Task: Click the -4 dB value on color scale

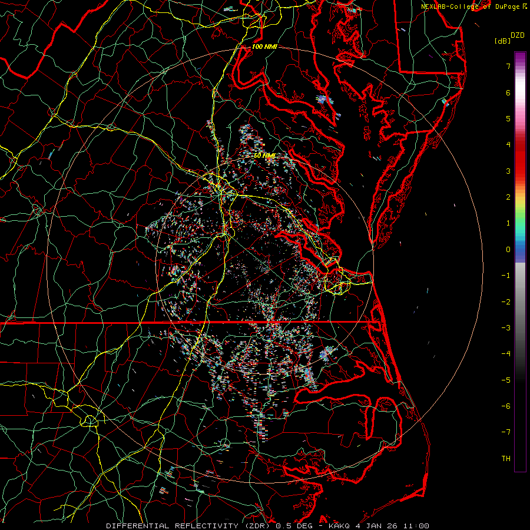Action: tap(506, 354)
